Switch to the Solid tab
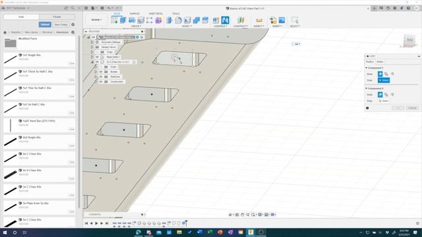Screen dimensions: 422x237 pos(117,13)
